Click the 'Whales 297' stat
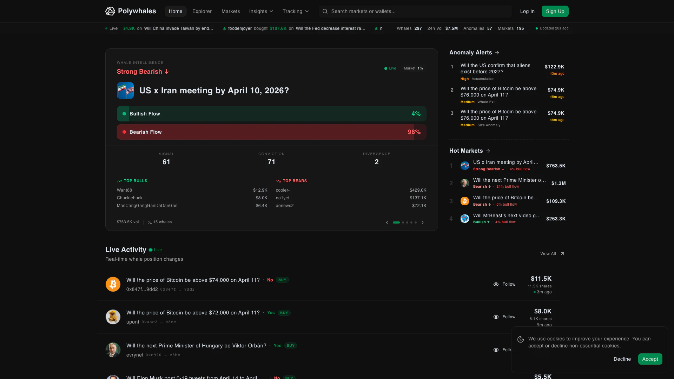674x379 pixels. [x=409, y=28]
